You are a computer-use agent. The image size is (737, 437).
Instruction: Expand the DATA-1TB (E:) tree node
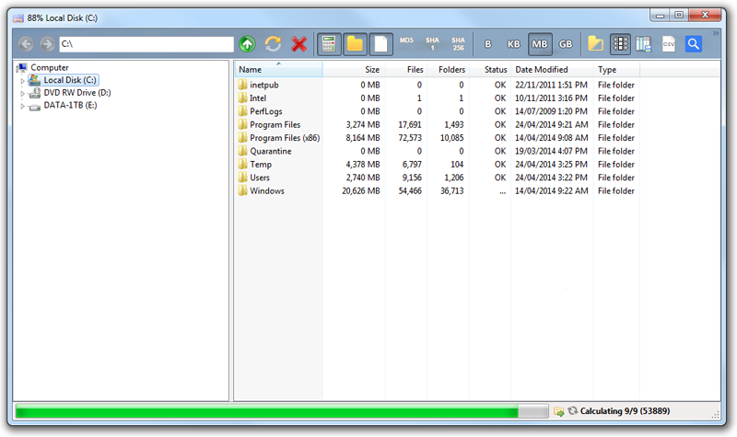coord(21,106)
